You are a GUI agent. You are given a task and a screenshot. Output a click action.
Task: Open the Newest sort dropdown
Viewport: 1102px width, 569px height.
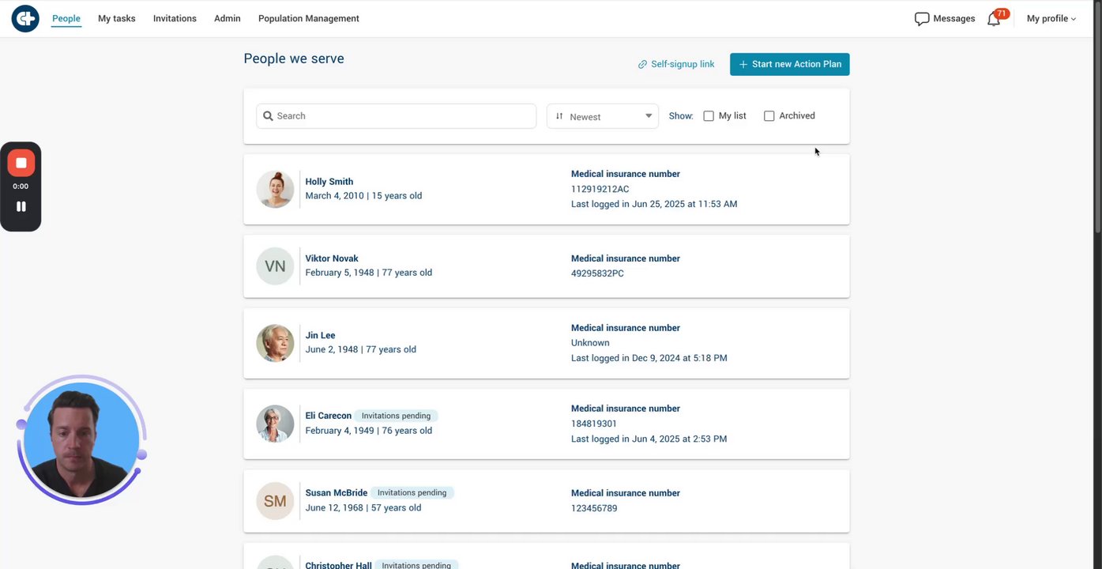(x=603, y=116)
